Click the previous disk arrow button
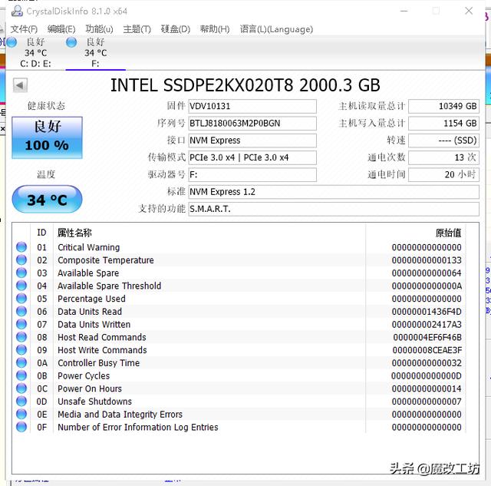The width and height of the screenshot is (491, 486). tap(21, 85)
